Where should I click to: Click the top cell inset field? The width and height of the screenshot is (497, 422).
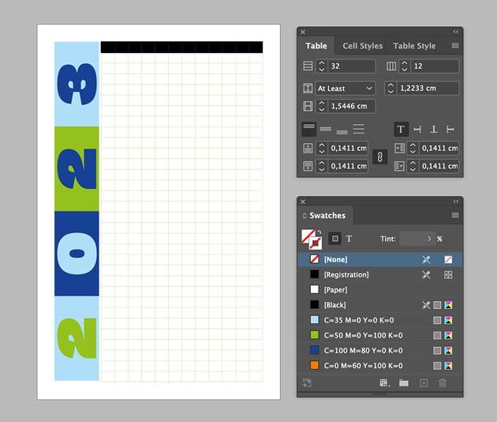pyautogui.click(x=348, y=148)
